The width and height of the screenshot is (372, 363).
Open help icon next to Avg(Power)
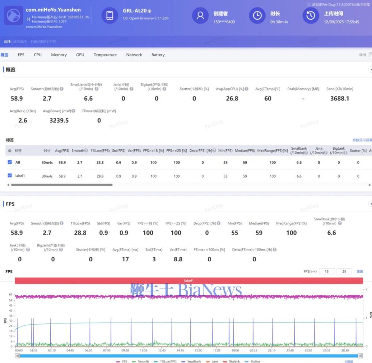pyautogui.click(x=73, y=111)
